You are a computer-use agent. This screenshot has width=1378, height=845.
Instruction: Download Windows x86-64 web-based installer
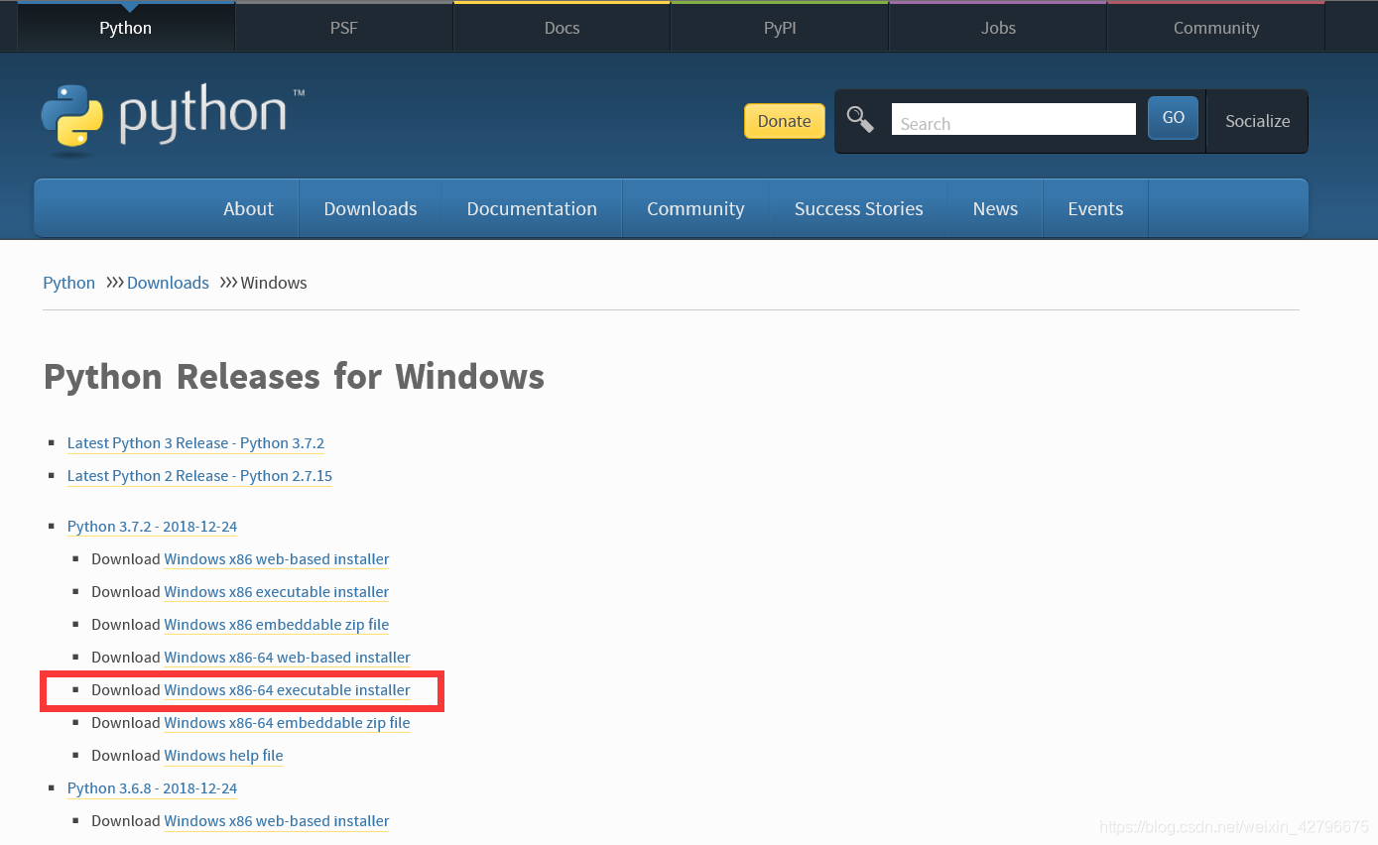(x=287, y=658)
